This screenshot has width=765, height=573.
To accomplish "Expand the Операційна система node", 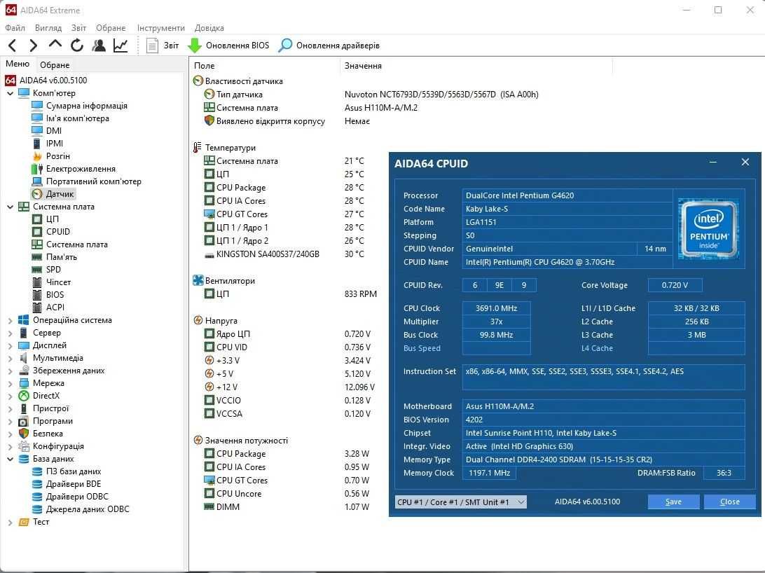I will 11,320.
